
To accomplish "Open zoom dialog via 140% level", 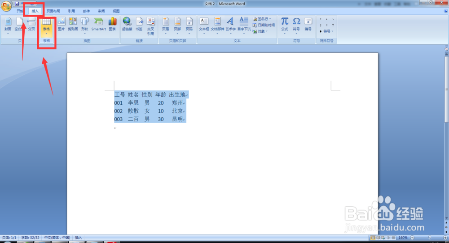I will click(x=403, y=238).
